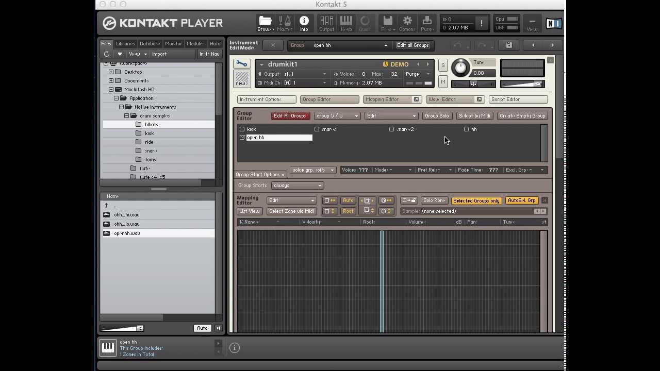Click the audition speaker icon in browser
Viewport: 660px width, 371px height.
pyautogui.click(x=219, y=328)
